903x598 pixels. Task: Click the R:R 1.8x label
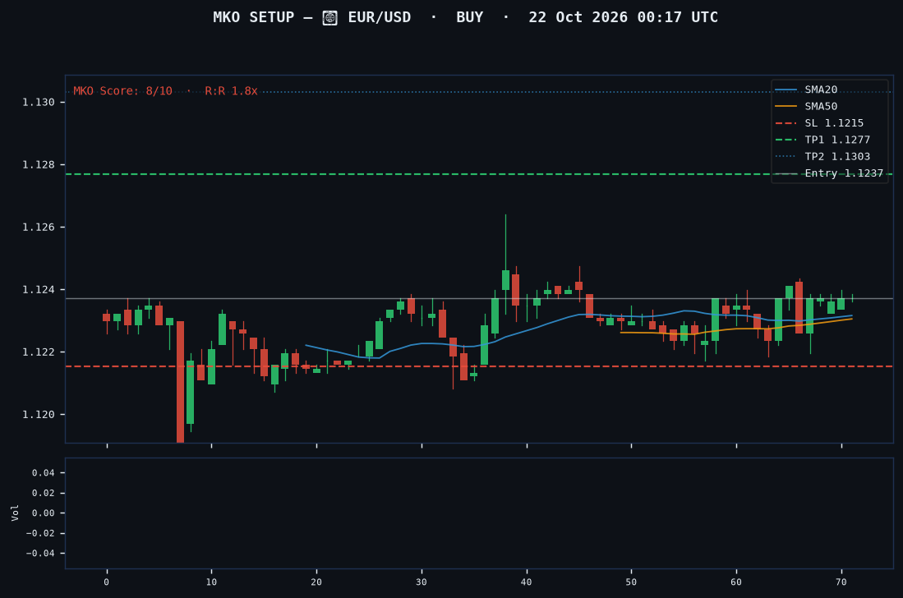(x=231, y=91)
